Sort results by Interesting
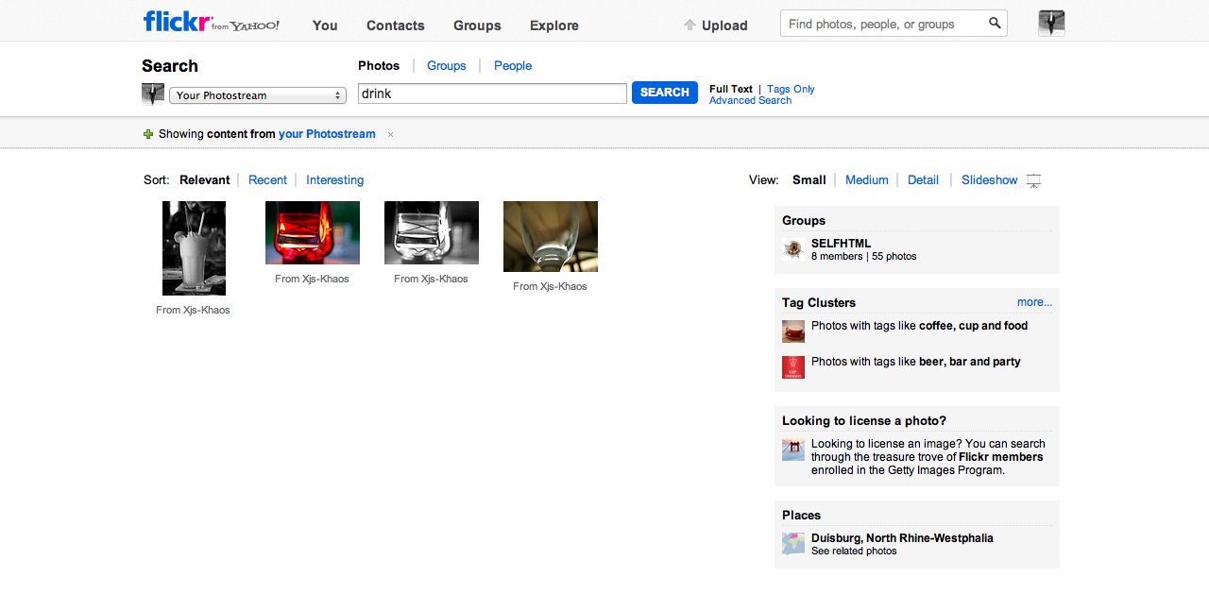This screenshot has height=611, width=1209. coord(334,179)
